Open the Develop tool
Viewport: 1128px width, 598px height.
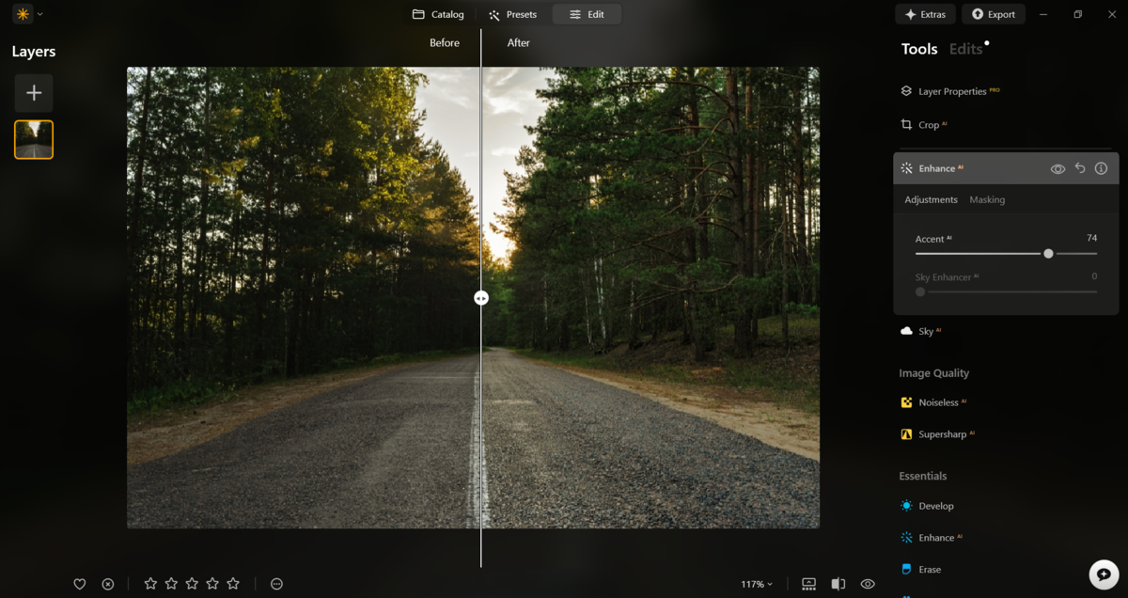point(927,506)
